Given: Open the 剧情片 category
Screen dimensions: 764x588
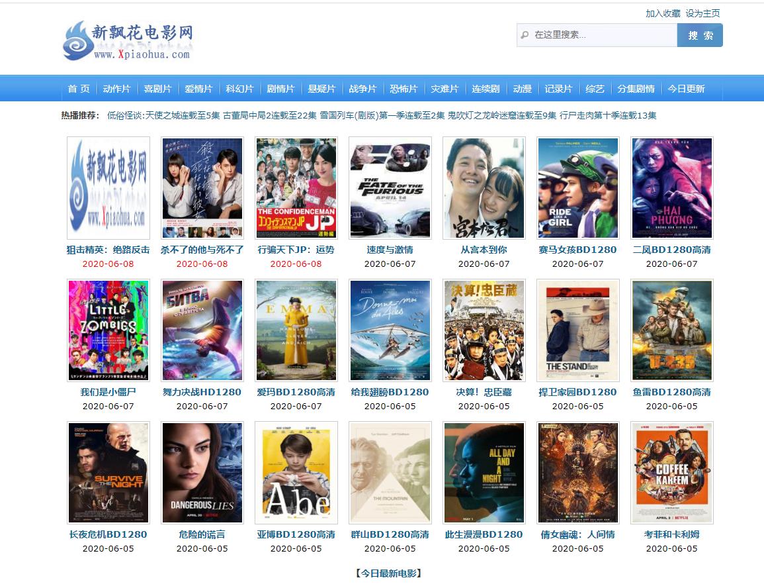Looking at the screenshot, I should (280, 89).
